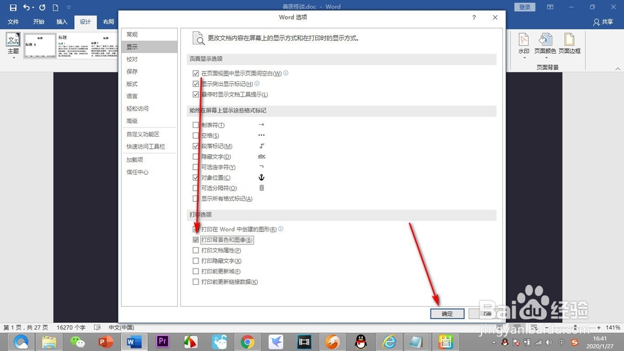Select 自定义功能区 category
624x351 pixels.
pyautogui.click(x=149, y=134)
